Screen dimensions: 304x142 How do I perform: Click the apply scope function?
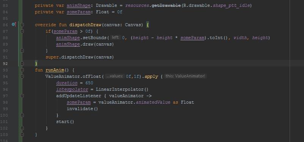[151, 76]
